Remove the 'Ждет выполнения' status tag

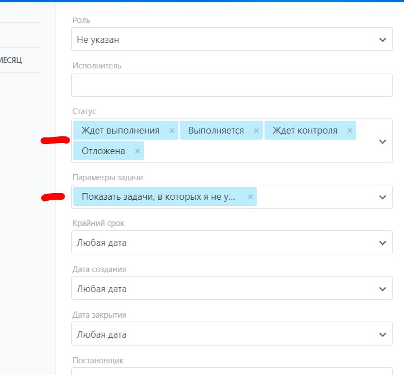click(x=172, y=131)
